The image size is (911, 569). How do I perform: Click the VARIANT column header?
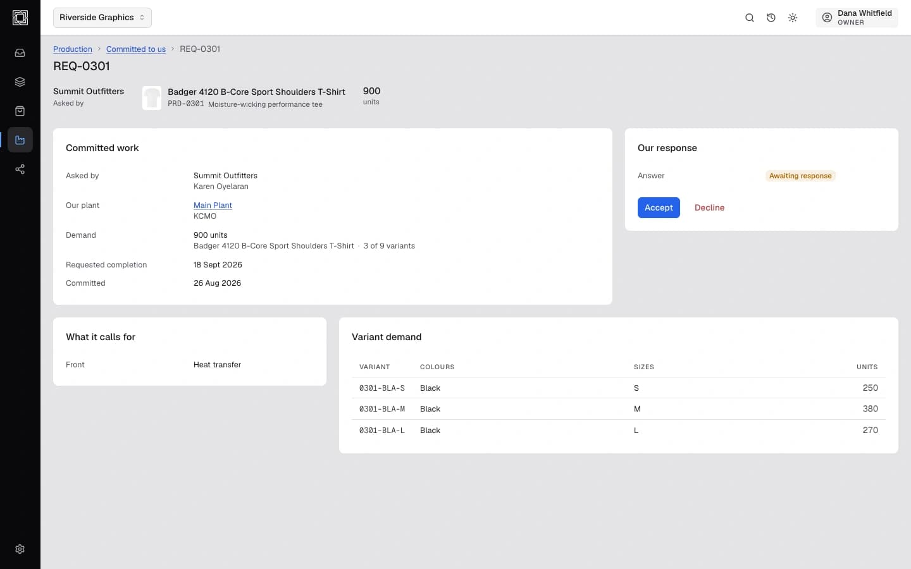[x=375, y=367]
